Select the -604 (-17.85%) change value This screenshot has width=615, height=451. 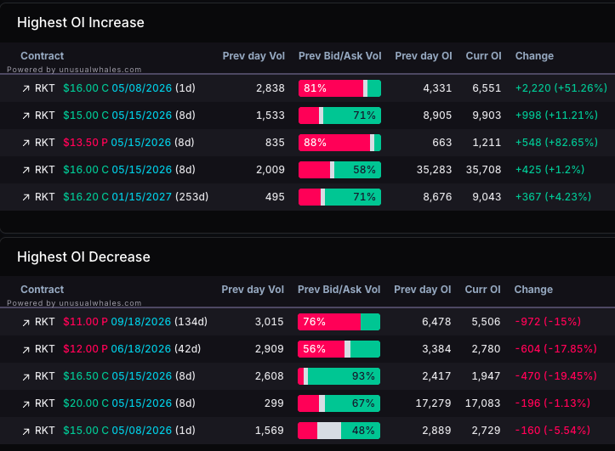point(555,349)
